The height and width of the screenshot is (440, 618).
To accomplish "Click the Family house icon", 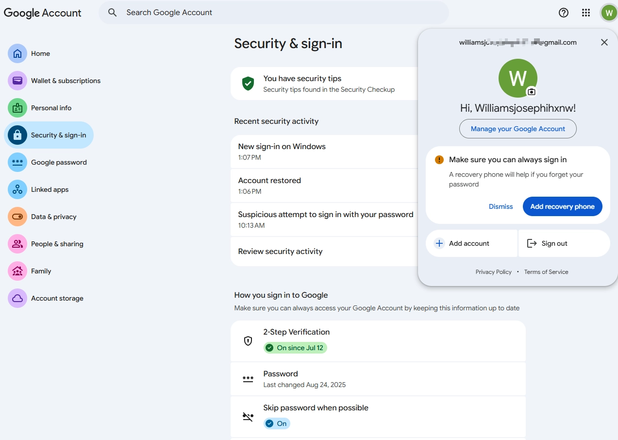I will tap(17, 271).
